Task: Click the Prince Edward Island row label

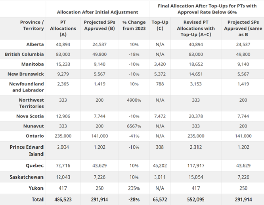Action: click(x=27, y=150)
